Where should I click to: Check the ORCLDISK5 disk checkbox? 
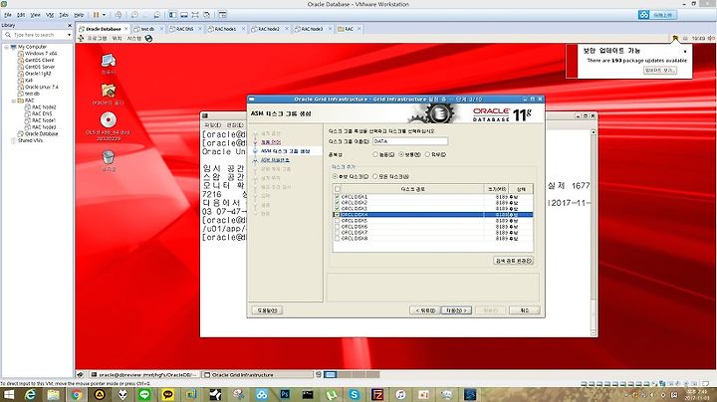337,221
